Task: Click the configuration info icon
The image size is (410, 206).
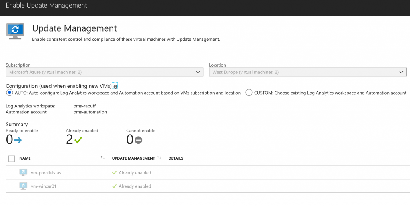Action: [x=115, y=87]
